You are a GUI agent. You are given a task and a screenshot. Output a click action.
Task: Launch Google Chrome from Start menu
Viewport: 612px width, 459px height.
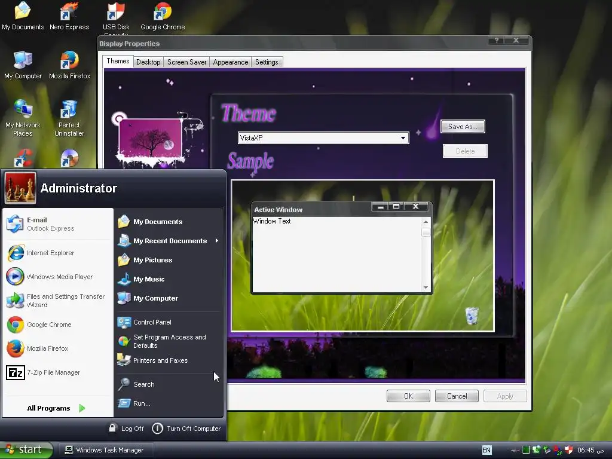pos(58,325)
